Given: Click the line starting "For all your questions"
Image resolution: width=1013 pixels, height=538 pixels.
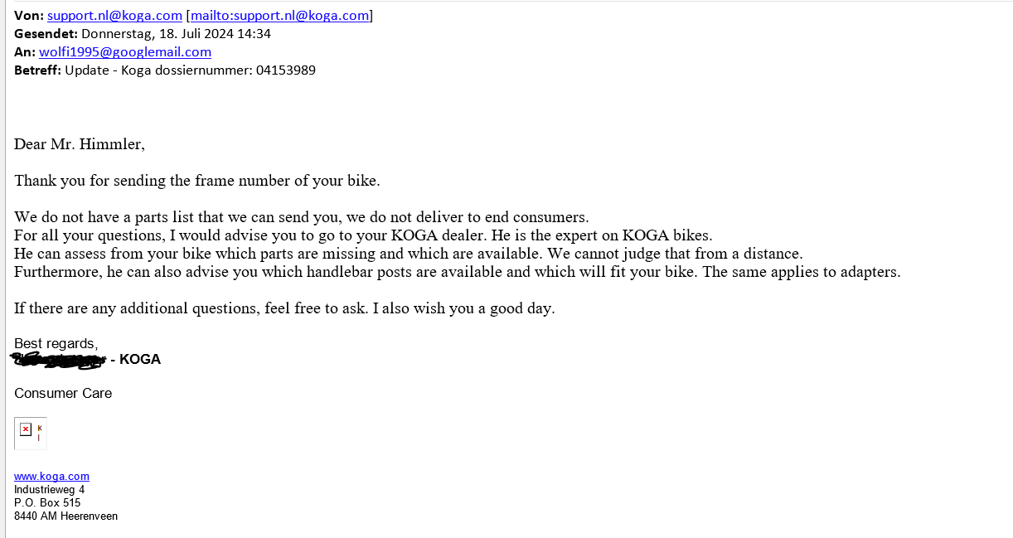Looking at the screenshot, I should click(x=363, y=235).
